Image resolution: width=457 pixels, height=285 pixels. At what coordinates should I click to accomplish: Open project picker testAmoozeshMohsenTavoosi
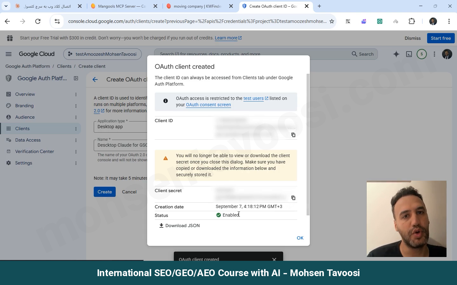(x=102, y=54)
